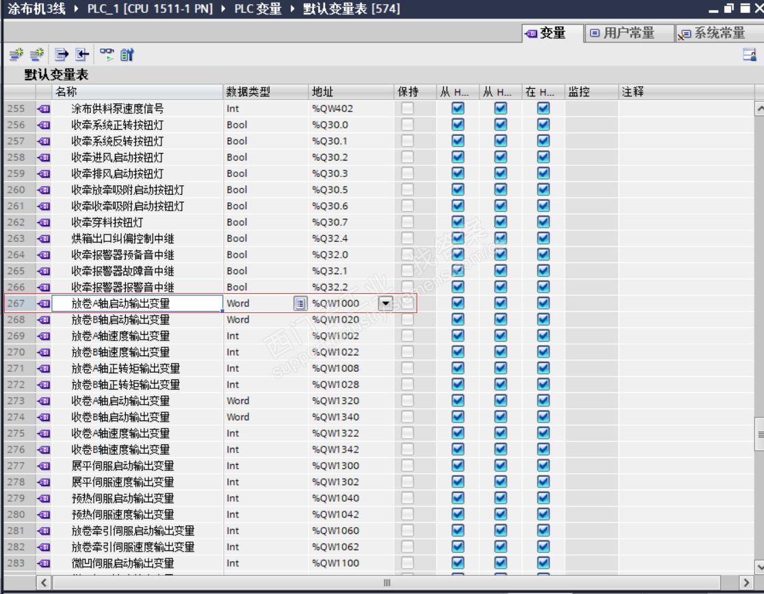This screenshot has width=764, height=594.
Task: Click data type cell of row 274
Action: point(265,417)
